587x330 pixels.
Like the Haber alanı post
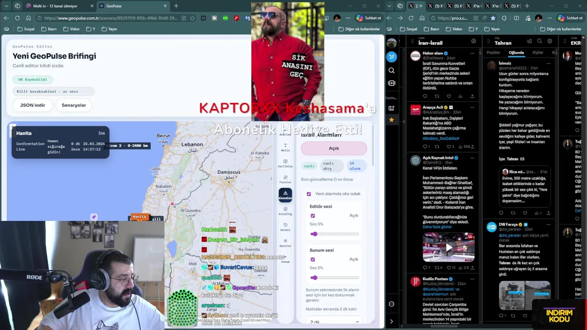[x=449, y=96]
